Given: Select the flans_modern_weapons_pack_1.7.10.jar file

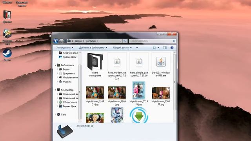Looking at the screenshot, I should (117, 66).
